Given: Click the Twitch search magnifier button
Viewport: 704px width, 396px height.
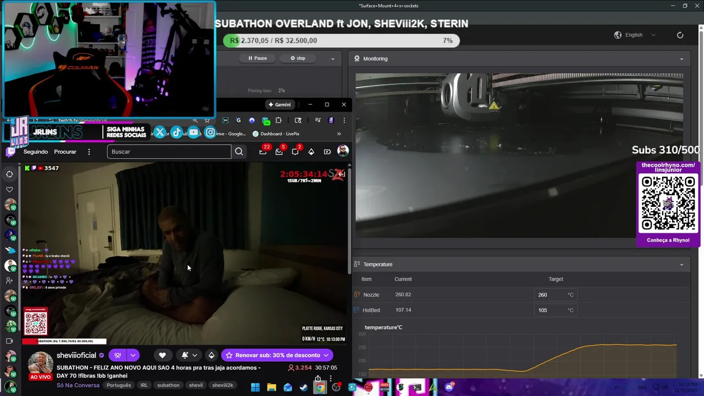Looking at the screenshot, I should (239, 152).
